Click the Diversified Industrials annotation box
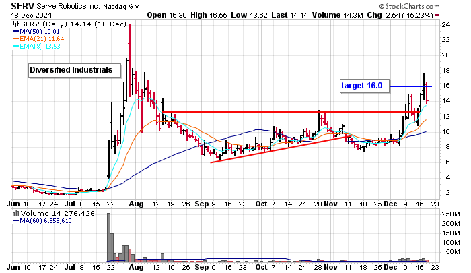The height and width of the screenshot is (273, 471). 75,70
